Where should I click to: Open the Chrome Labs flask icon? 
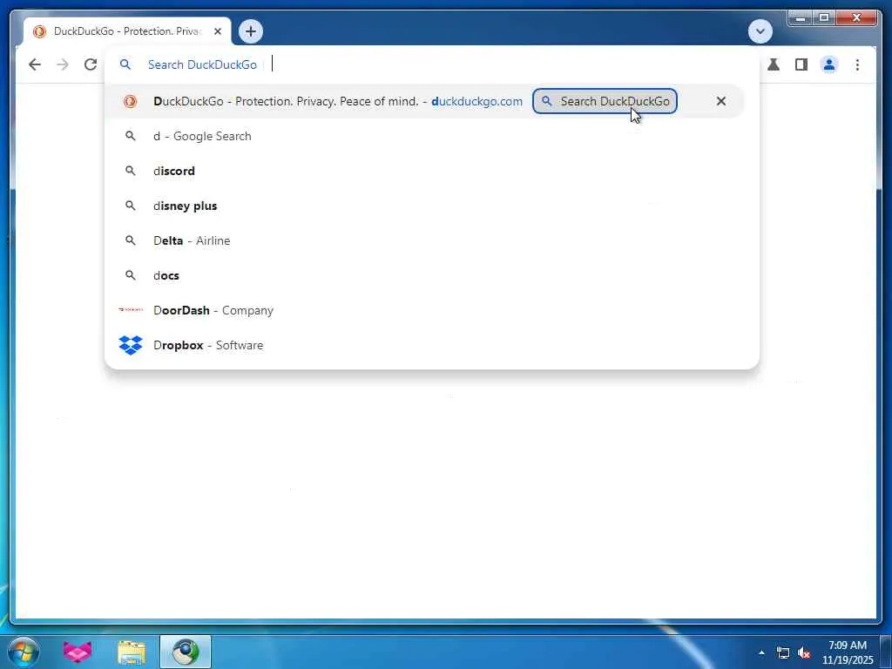pos(774,64)
